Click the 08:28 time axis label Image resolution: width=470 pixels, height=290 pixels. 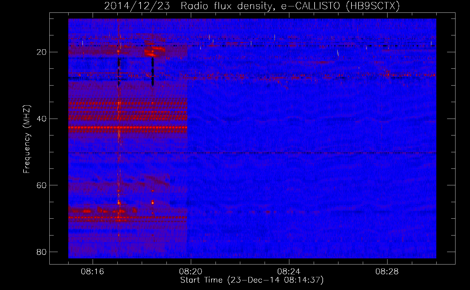tap(387, 272)
